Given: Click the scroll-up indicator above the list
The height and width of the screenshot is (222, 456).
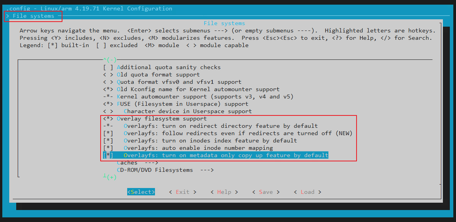Looking at the screenshot, I should pos(109,60).
